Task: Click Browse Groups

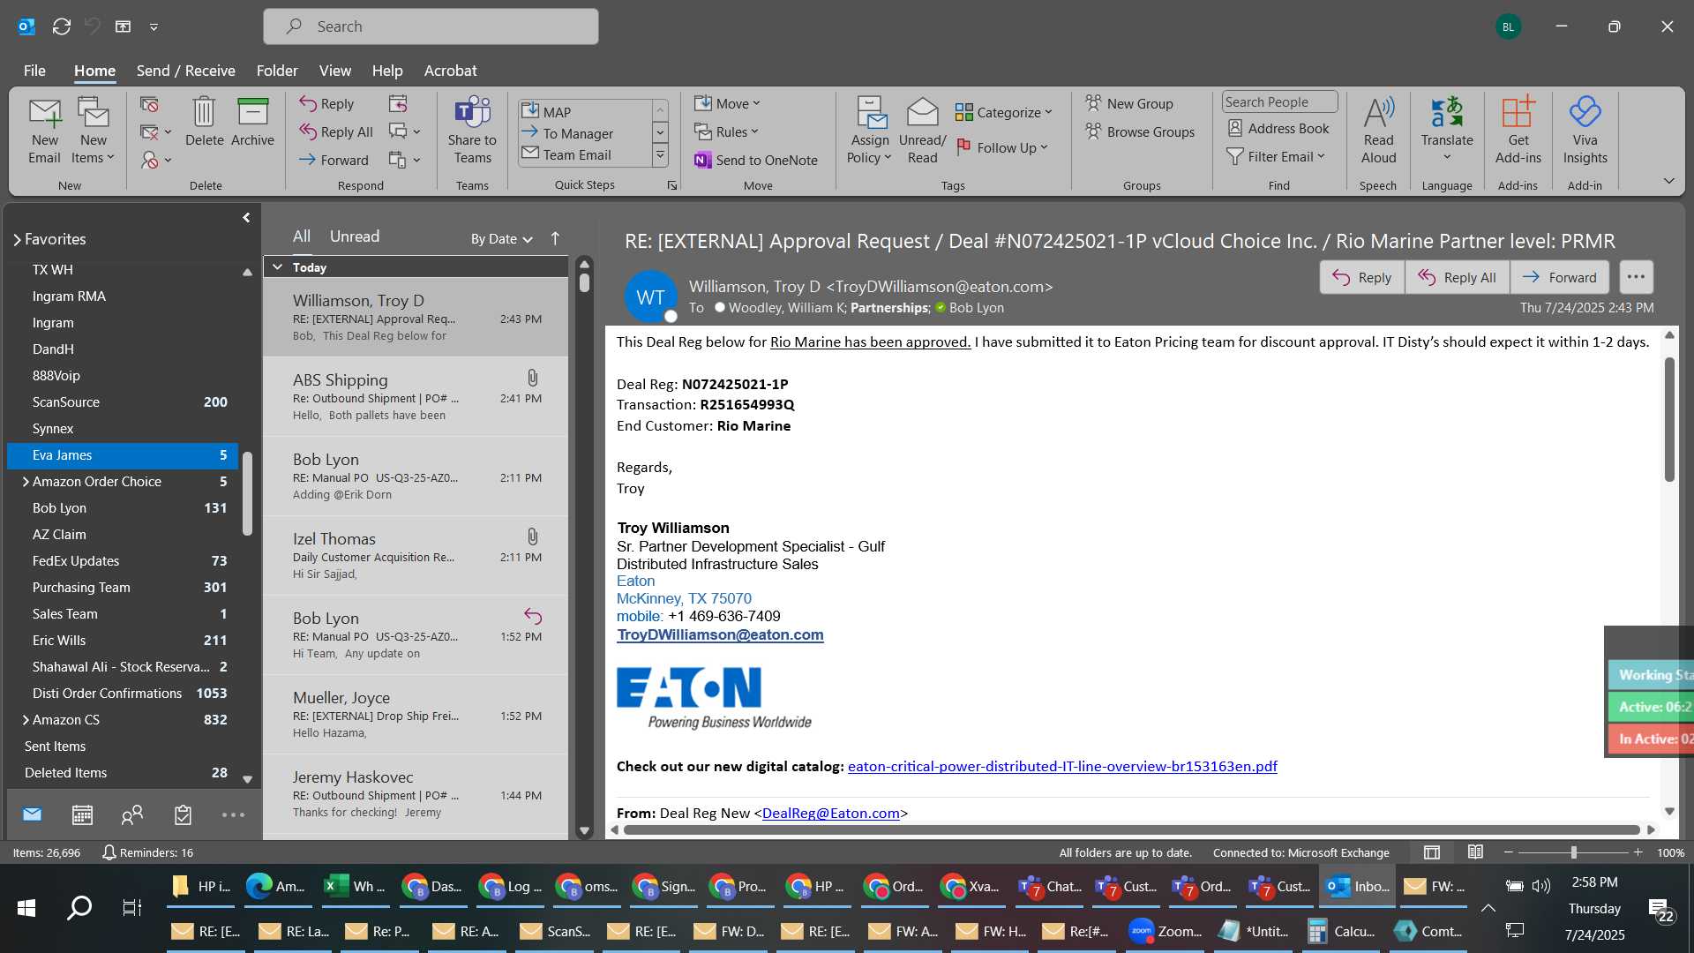Action: (x=1140, y=131)
